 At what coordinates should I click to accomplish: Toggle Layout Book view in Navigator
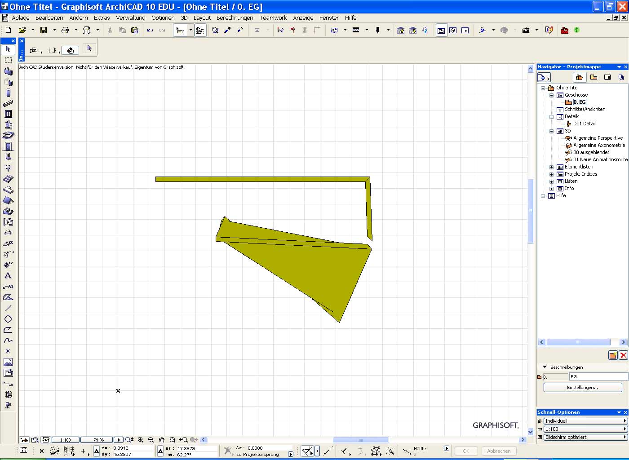tap(607, 77)
